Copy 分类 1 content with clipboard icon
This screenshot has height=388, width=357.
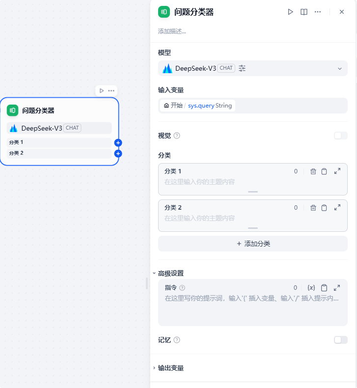pos(324,171)
